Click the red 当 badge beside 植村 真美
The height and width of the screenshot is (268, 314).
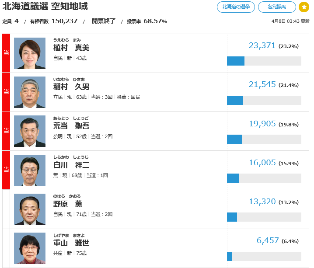click(6, 53)
